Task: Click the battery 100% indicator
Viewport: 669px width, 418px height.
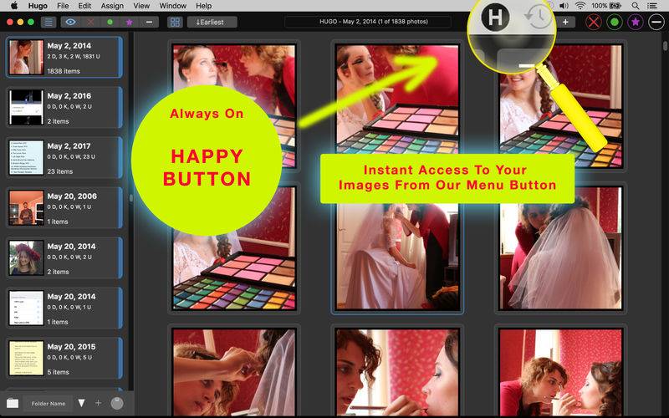Action: pos(605,6)
